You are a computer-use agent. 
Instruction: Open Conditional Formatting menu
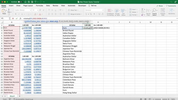click(110, 12)
